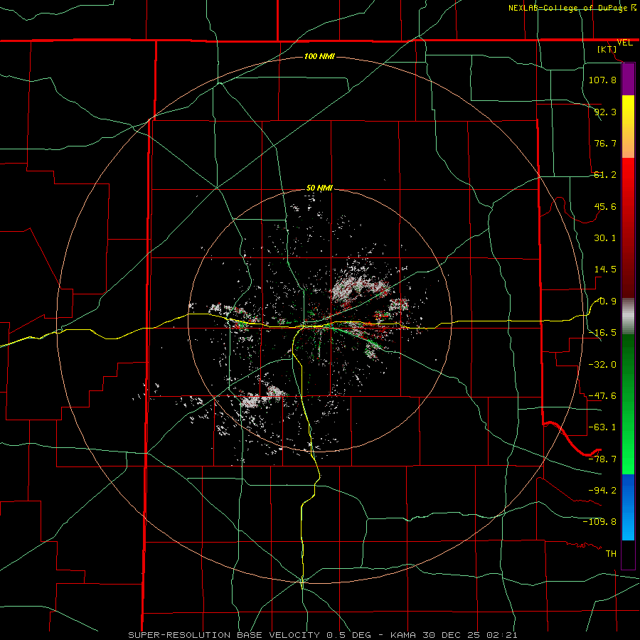The width and height of the screenshot is (640, 640).
Task: Click the -16.5 scale value
Action: (602, 333)
